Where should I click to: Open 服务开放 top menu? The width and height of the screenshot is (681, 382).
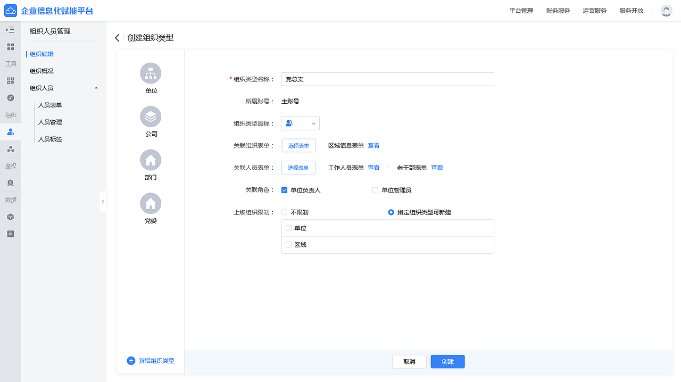631,11
